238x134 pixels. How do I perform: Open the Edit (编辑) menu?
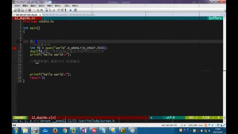(x=25, y=6)
